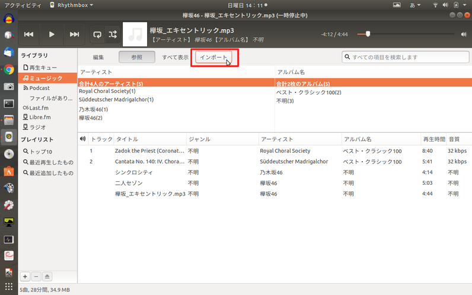This screenshot has height=295, width=472.
Task: Open the clock and calendar panel
Action: point(247,5)
